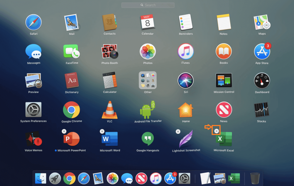Image resolution: width=294 pixels, height=186 pixels.
Task: Open Finder from the Dock
Action: (40, 178)
